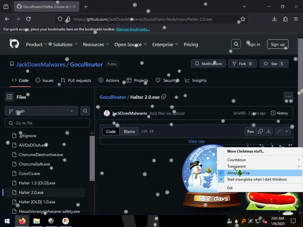
Task: Toggle Start snowglobe when I start Windows
Action: click(260, 179)
